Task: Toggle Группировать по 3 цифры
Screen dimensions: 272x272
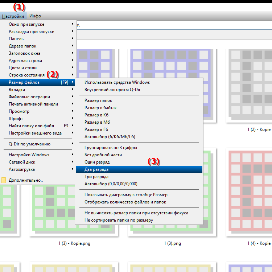Action: tap(139, 148)
